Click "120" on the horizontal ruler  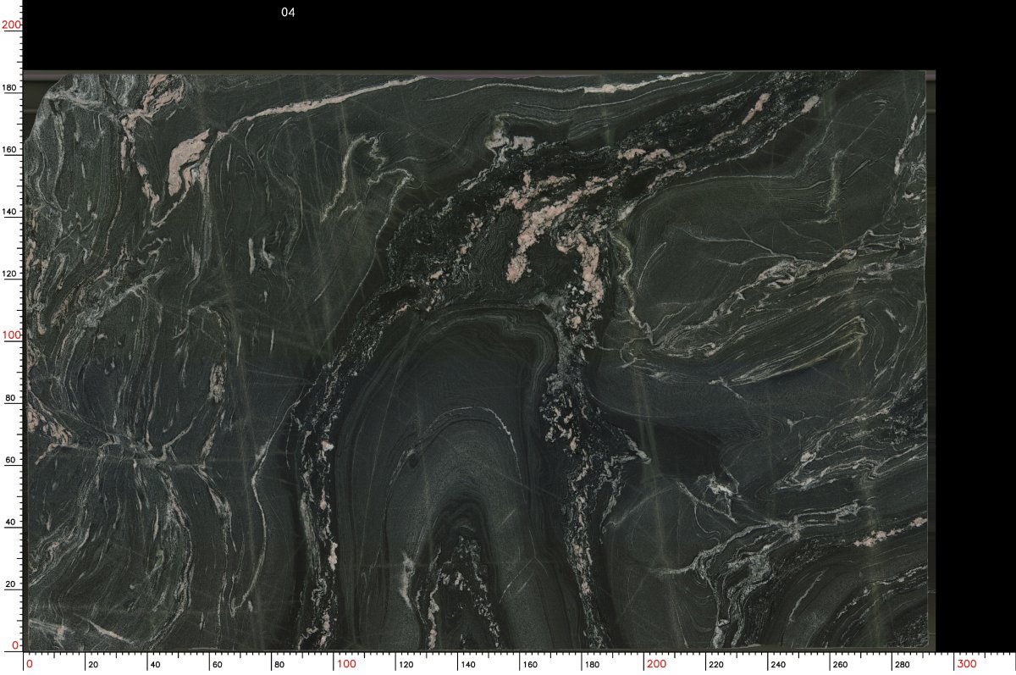[x=406, y=665]
